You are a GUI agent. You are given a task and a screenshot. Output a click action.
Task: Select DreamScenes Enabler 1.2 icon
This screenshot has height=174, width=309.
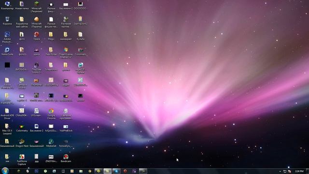point(66,53)
